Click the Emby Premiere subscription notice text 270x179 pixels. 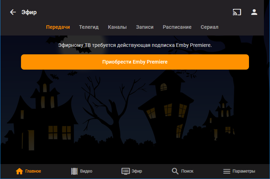(135, 45)
